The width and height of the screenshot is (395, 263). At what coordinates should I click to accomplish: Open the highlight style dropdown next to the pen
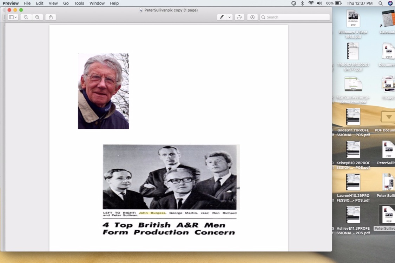(229, 17)
